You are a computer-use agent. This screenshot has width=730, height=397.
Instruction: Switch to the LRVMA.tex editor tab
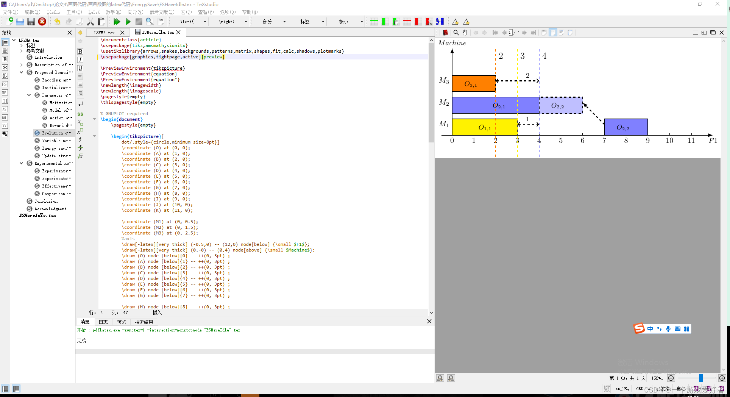point(104,33)
